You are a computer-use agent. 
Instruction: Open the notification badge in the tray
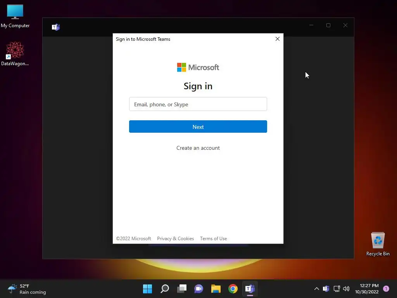(x=386, y=289)
